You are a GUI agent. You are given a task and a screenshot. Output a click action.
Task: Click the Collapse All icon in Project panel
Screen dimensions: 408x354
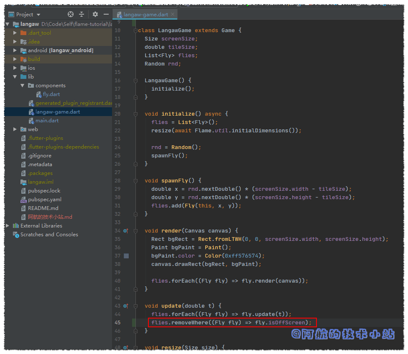[x=82, y=14]
